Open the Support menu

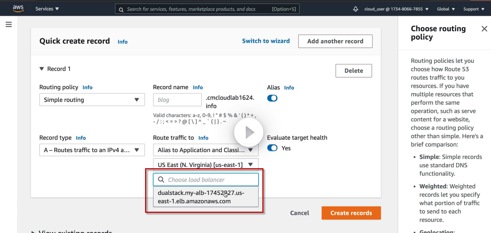474,9
